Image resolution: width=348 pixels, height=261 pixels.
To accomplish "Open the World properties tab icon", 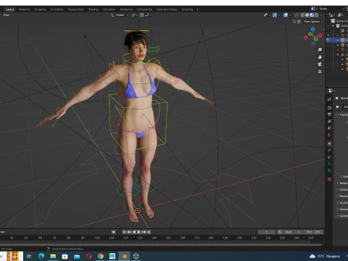I will coord(329,135).
